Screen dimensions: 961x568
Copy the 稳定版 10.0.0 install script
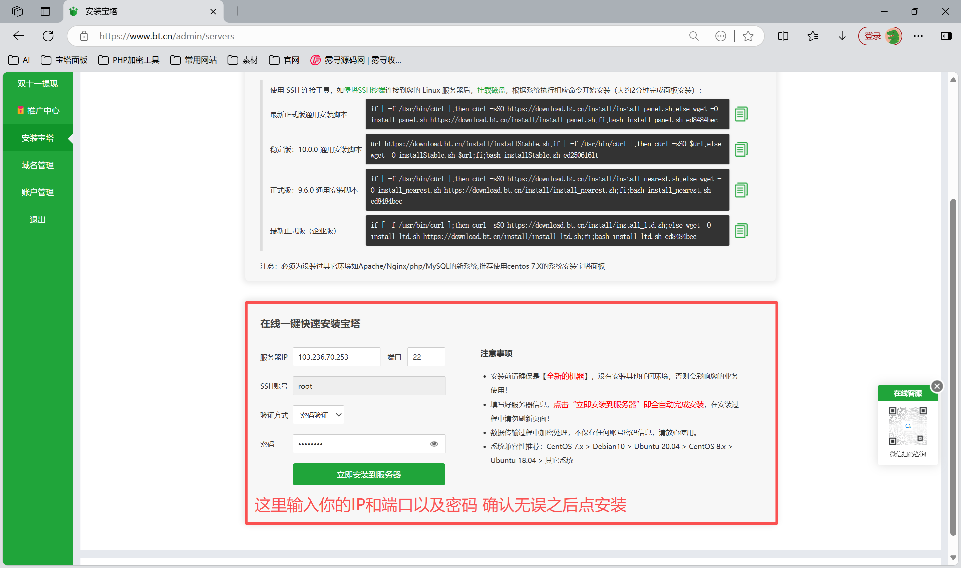741,149
